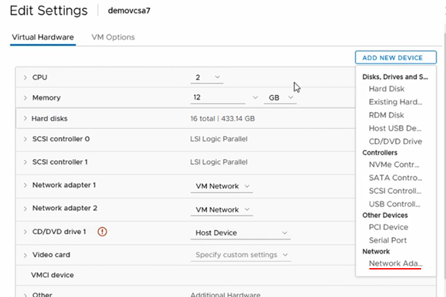Open the memory unit GB dropdown
The image size is (446, 297).
(280, 98)
